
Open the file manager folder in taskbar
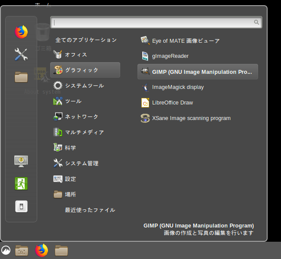pyautogui.click(x=61, y=251)
